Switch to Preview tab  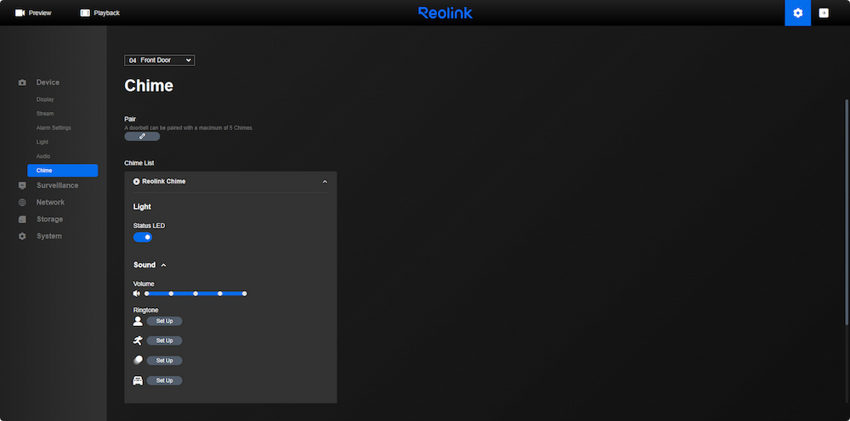pos(33,13)
